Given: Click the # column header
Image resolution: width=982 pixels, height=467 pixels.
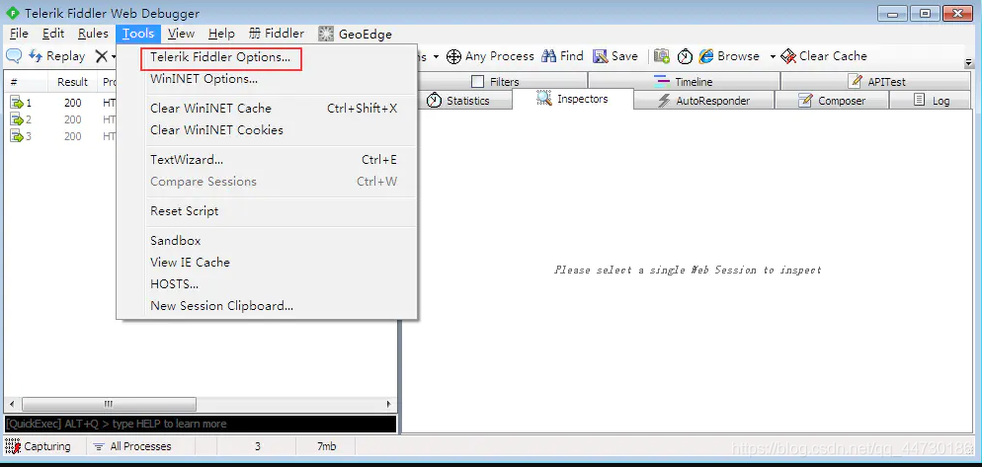Looking at the screenshot, I should (27, 82).
